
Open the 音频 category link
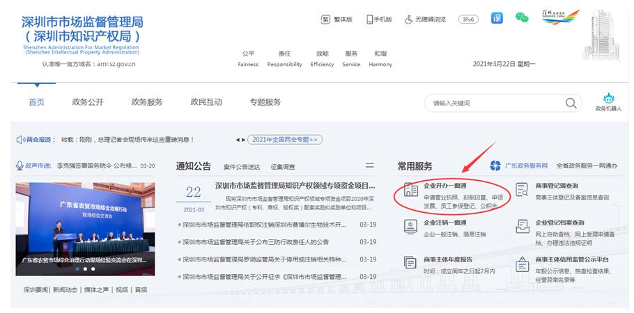pyautogui.click(x=141, y=289)
